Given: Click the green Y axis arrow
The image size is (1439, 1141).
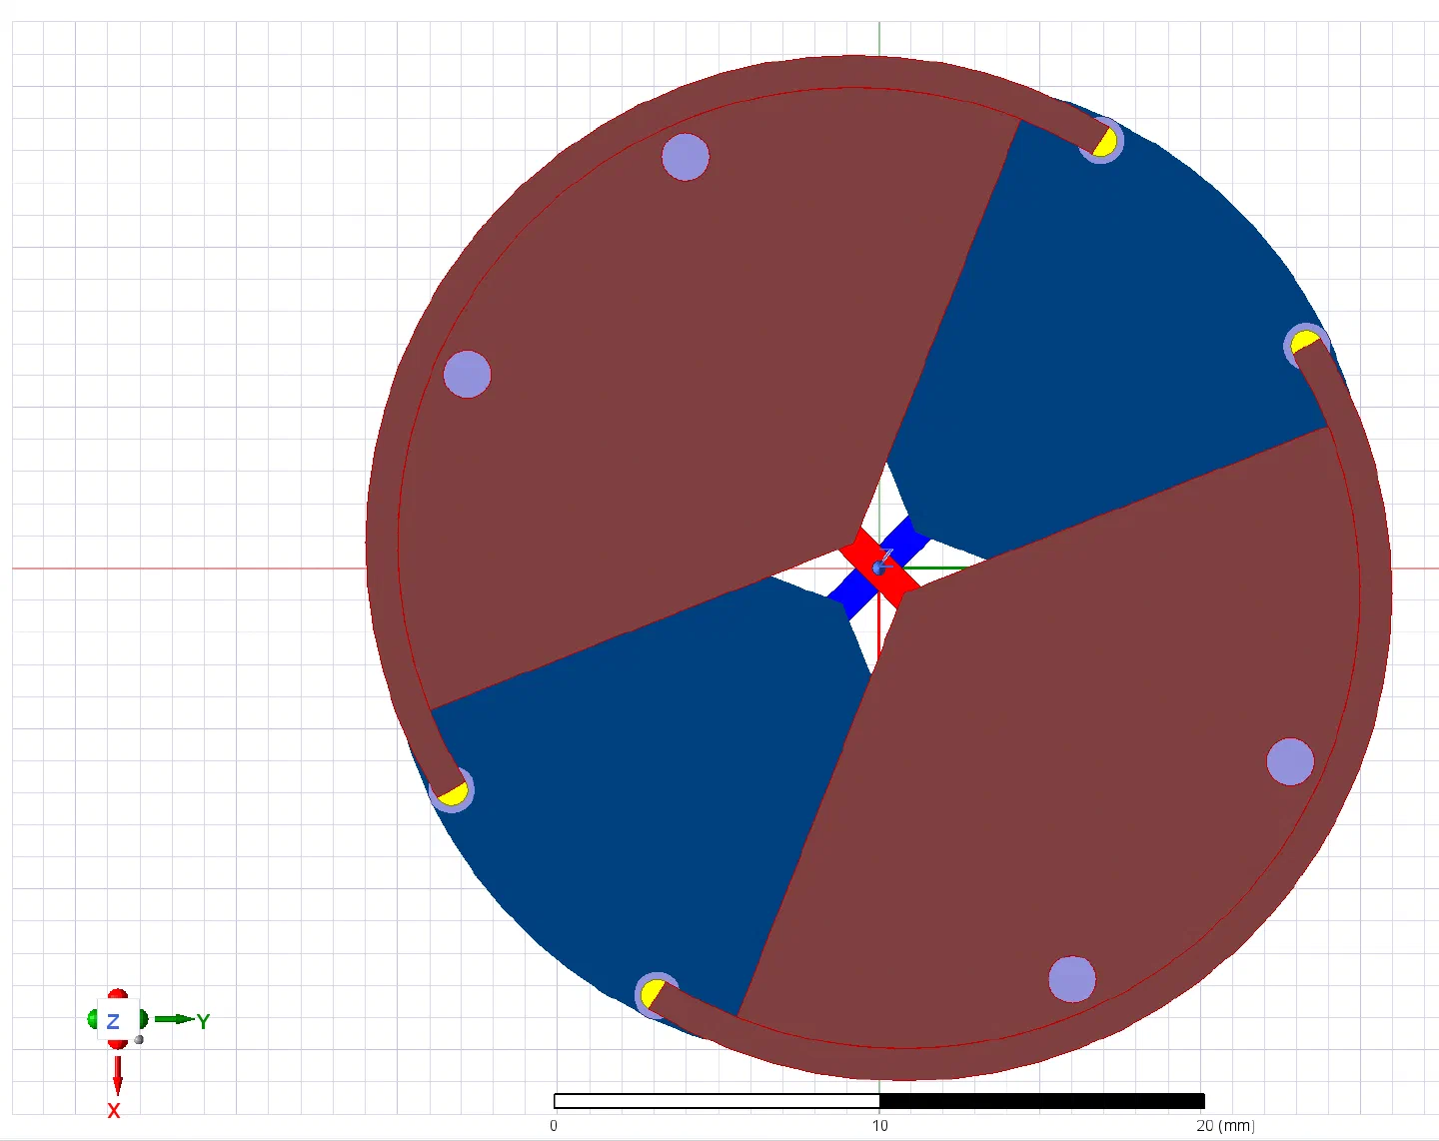Looking at the screenshot, I should tap(176, 1019).
